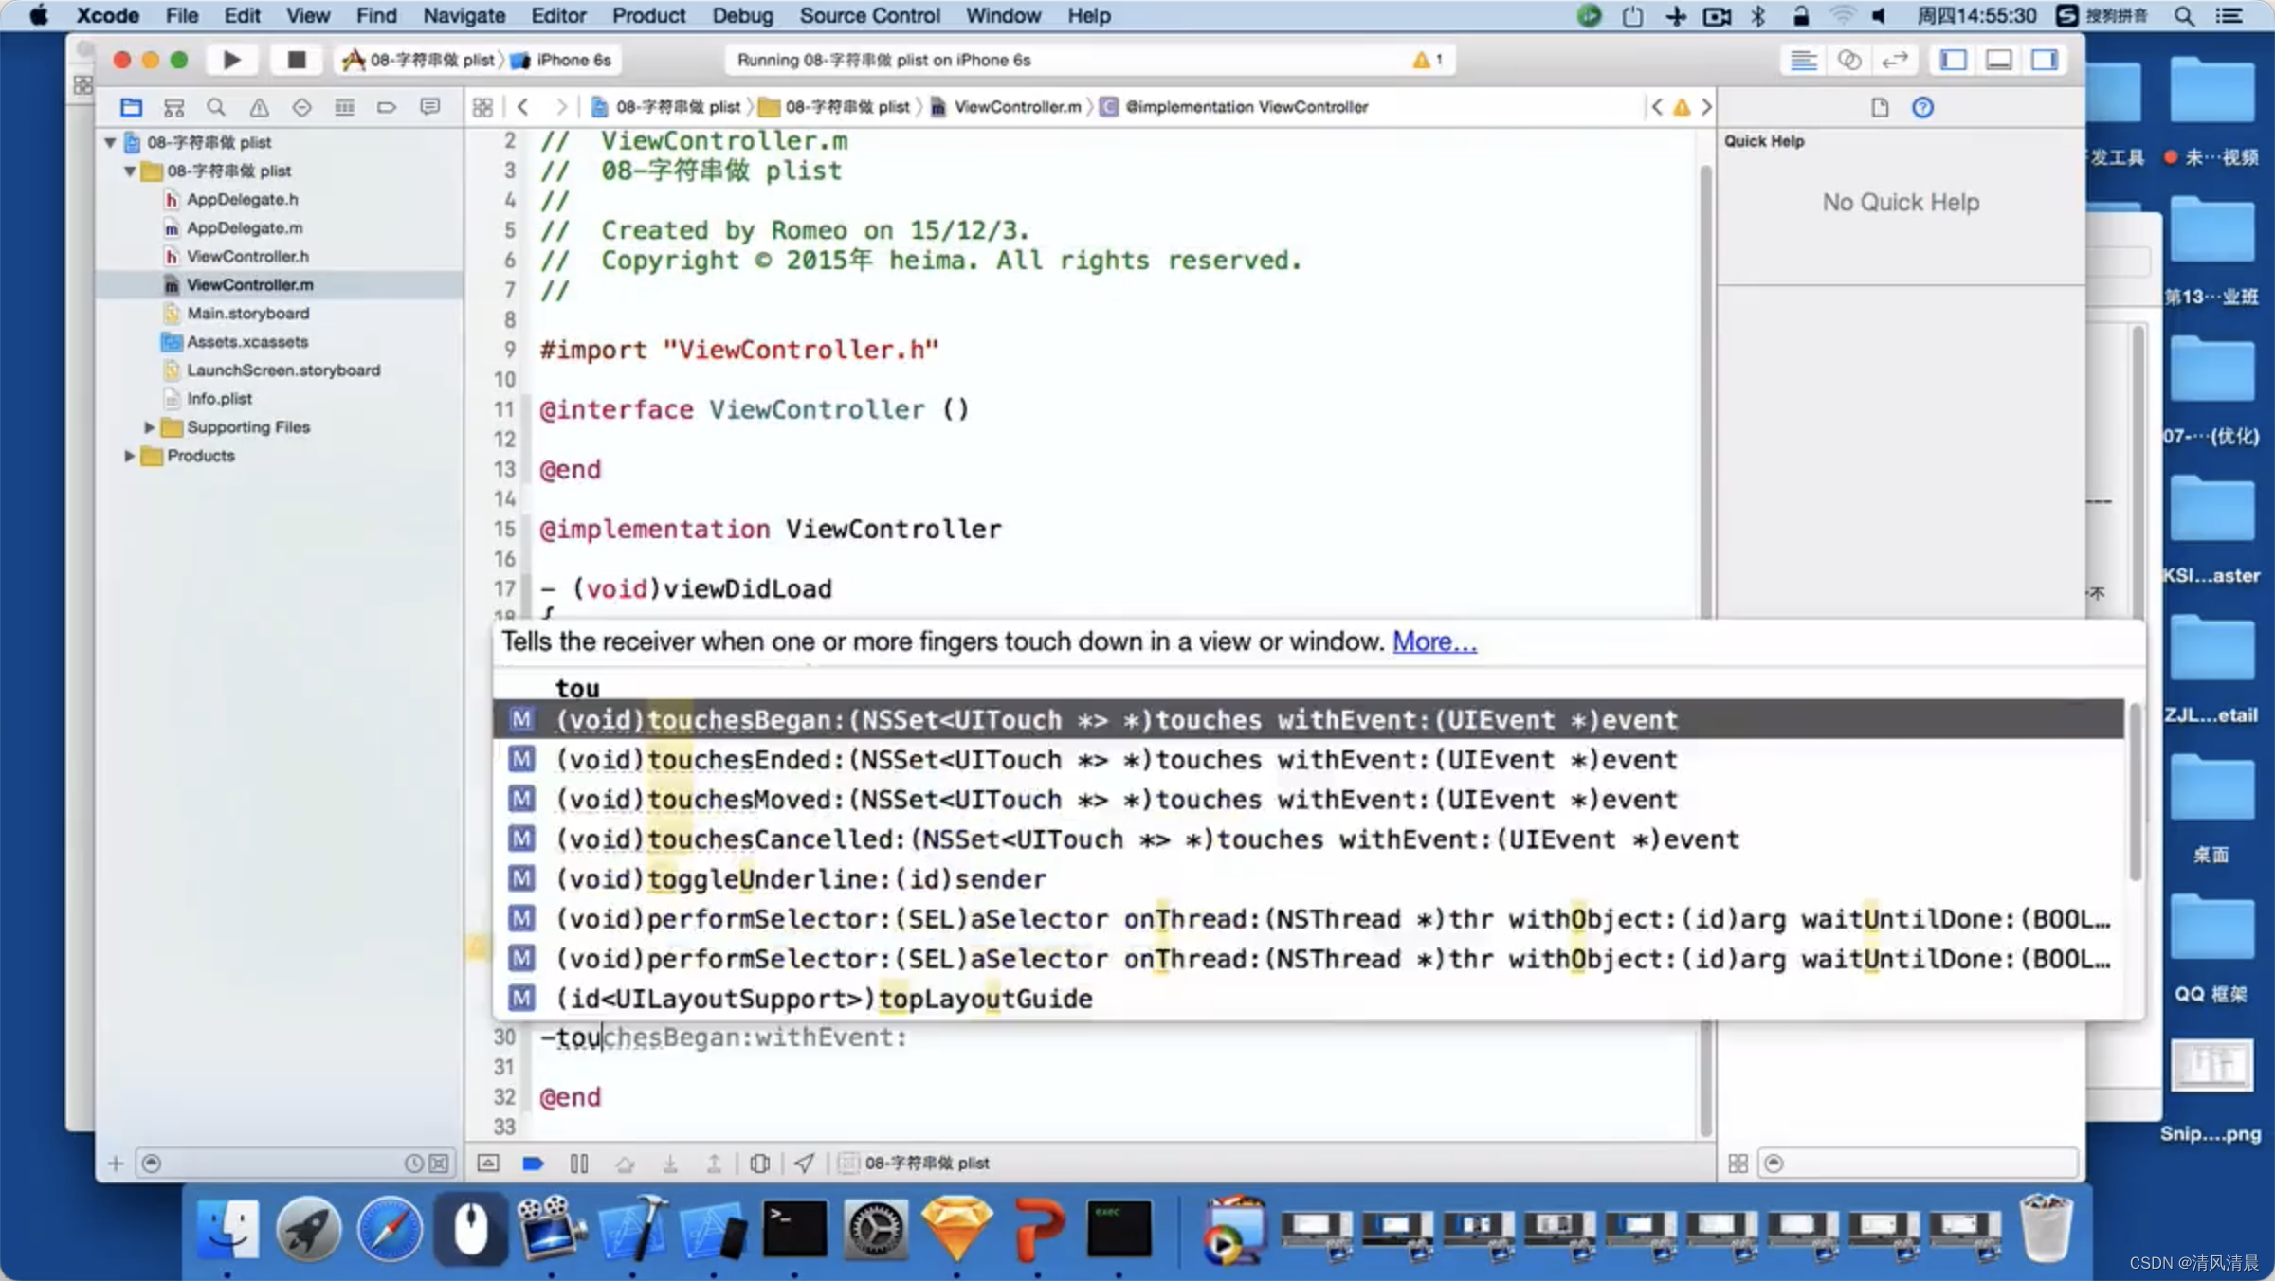
Task: Go back in editor history
Action: click(523, 107)
